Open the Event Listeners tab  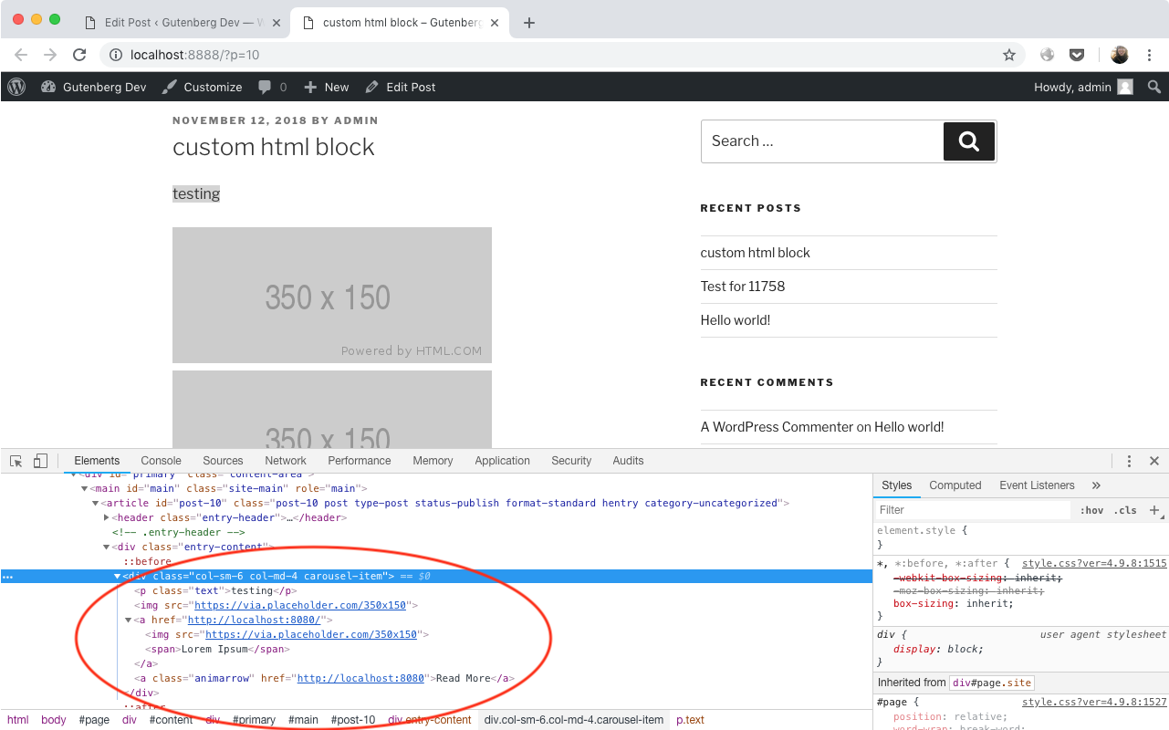click(1037, 485)
